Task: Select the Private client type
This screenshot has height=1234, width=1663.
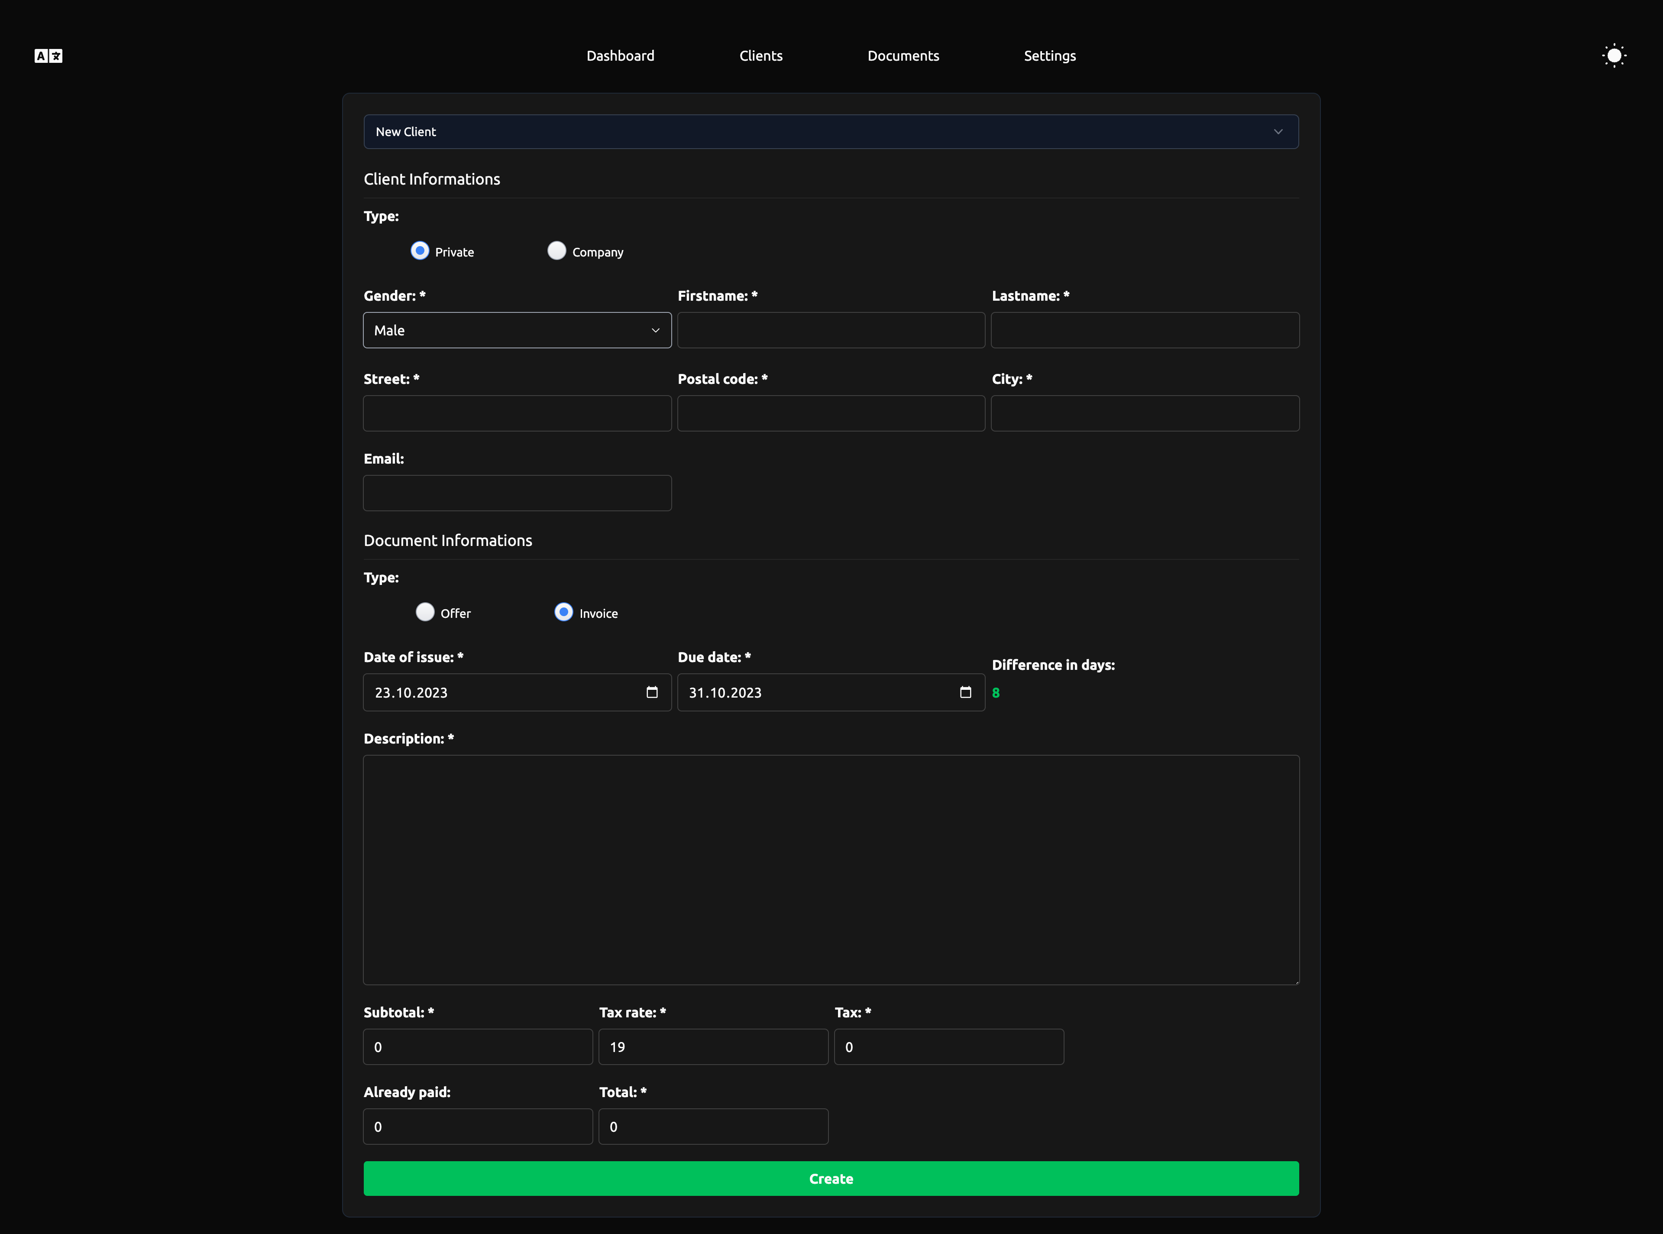Action: [420, 251]
